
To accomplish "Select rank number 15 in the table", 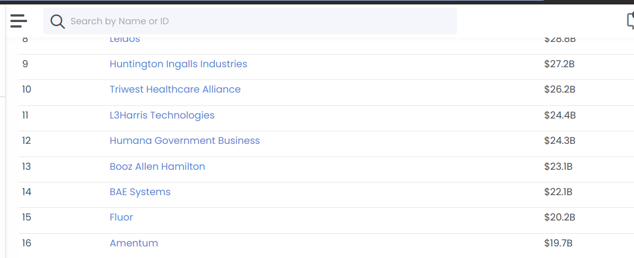I will click(27, 217).
